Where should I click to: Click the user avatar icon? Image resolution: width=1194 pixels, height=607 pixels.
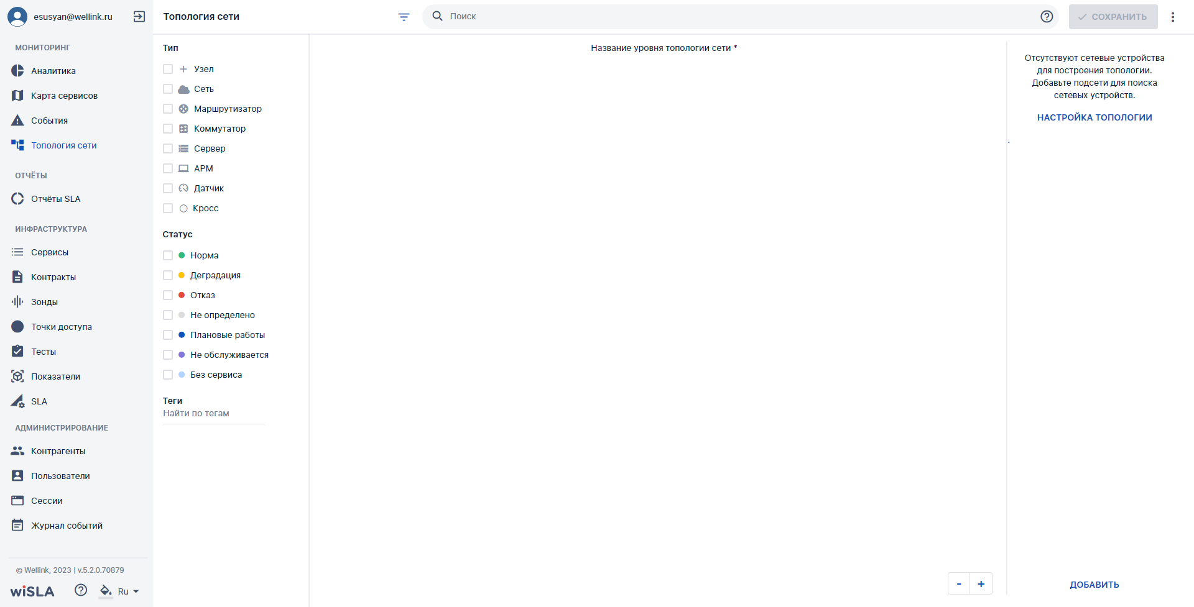(x=17, y=17)
